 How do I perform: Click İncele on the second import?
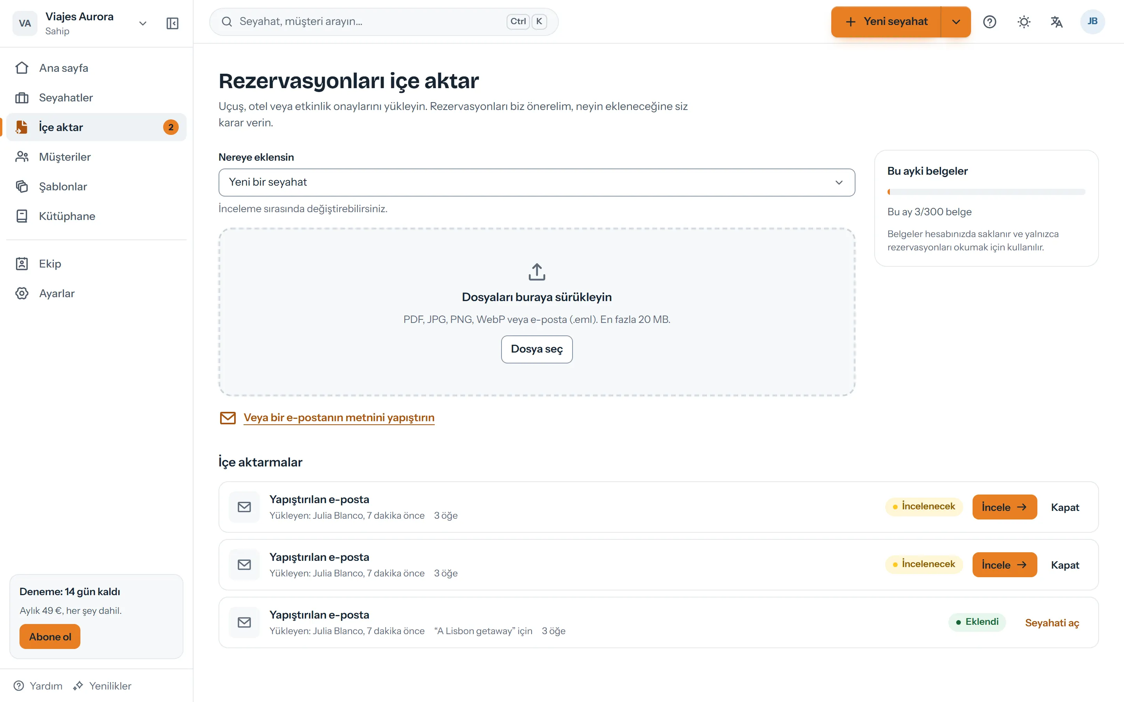(1004, 565)
